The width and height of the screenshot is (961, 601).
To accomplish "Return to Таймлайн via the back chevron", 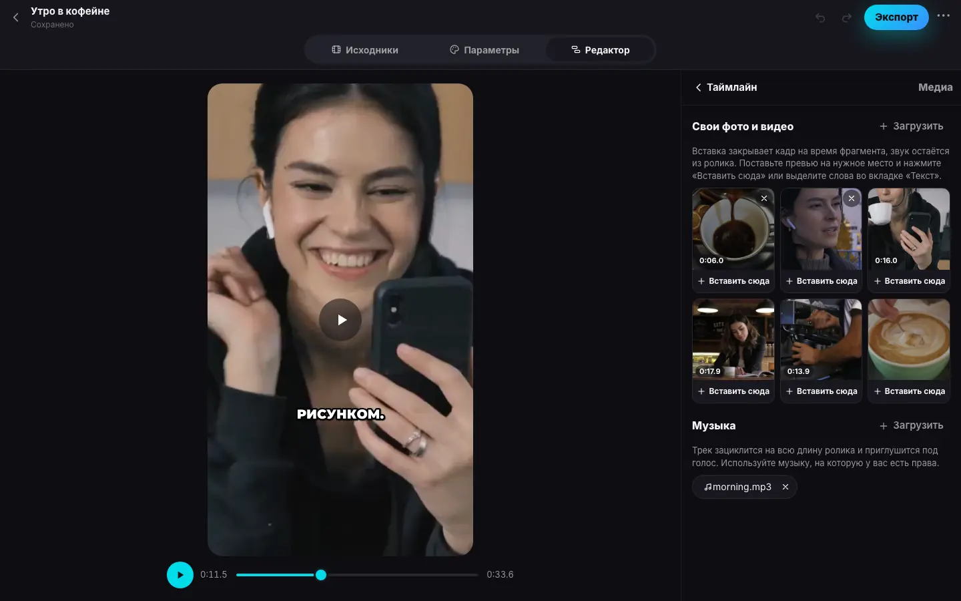I will [x=698, y=87].
